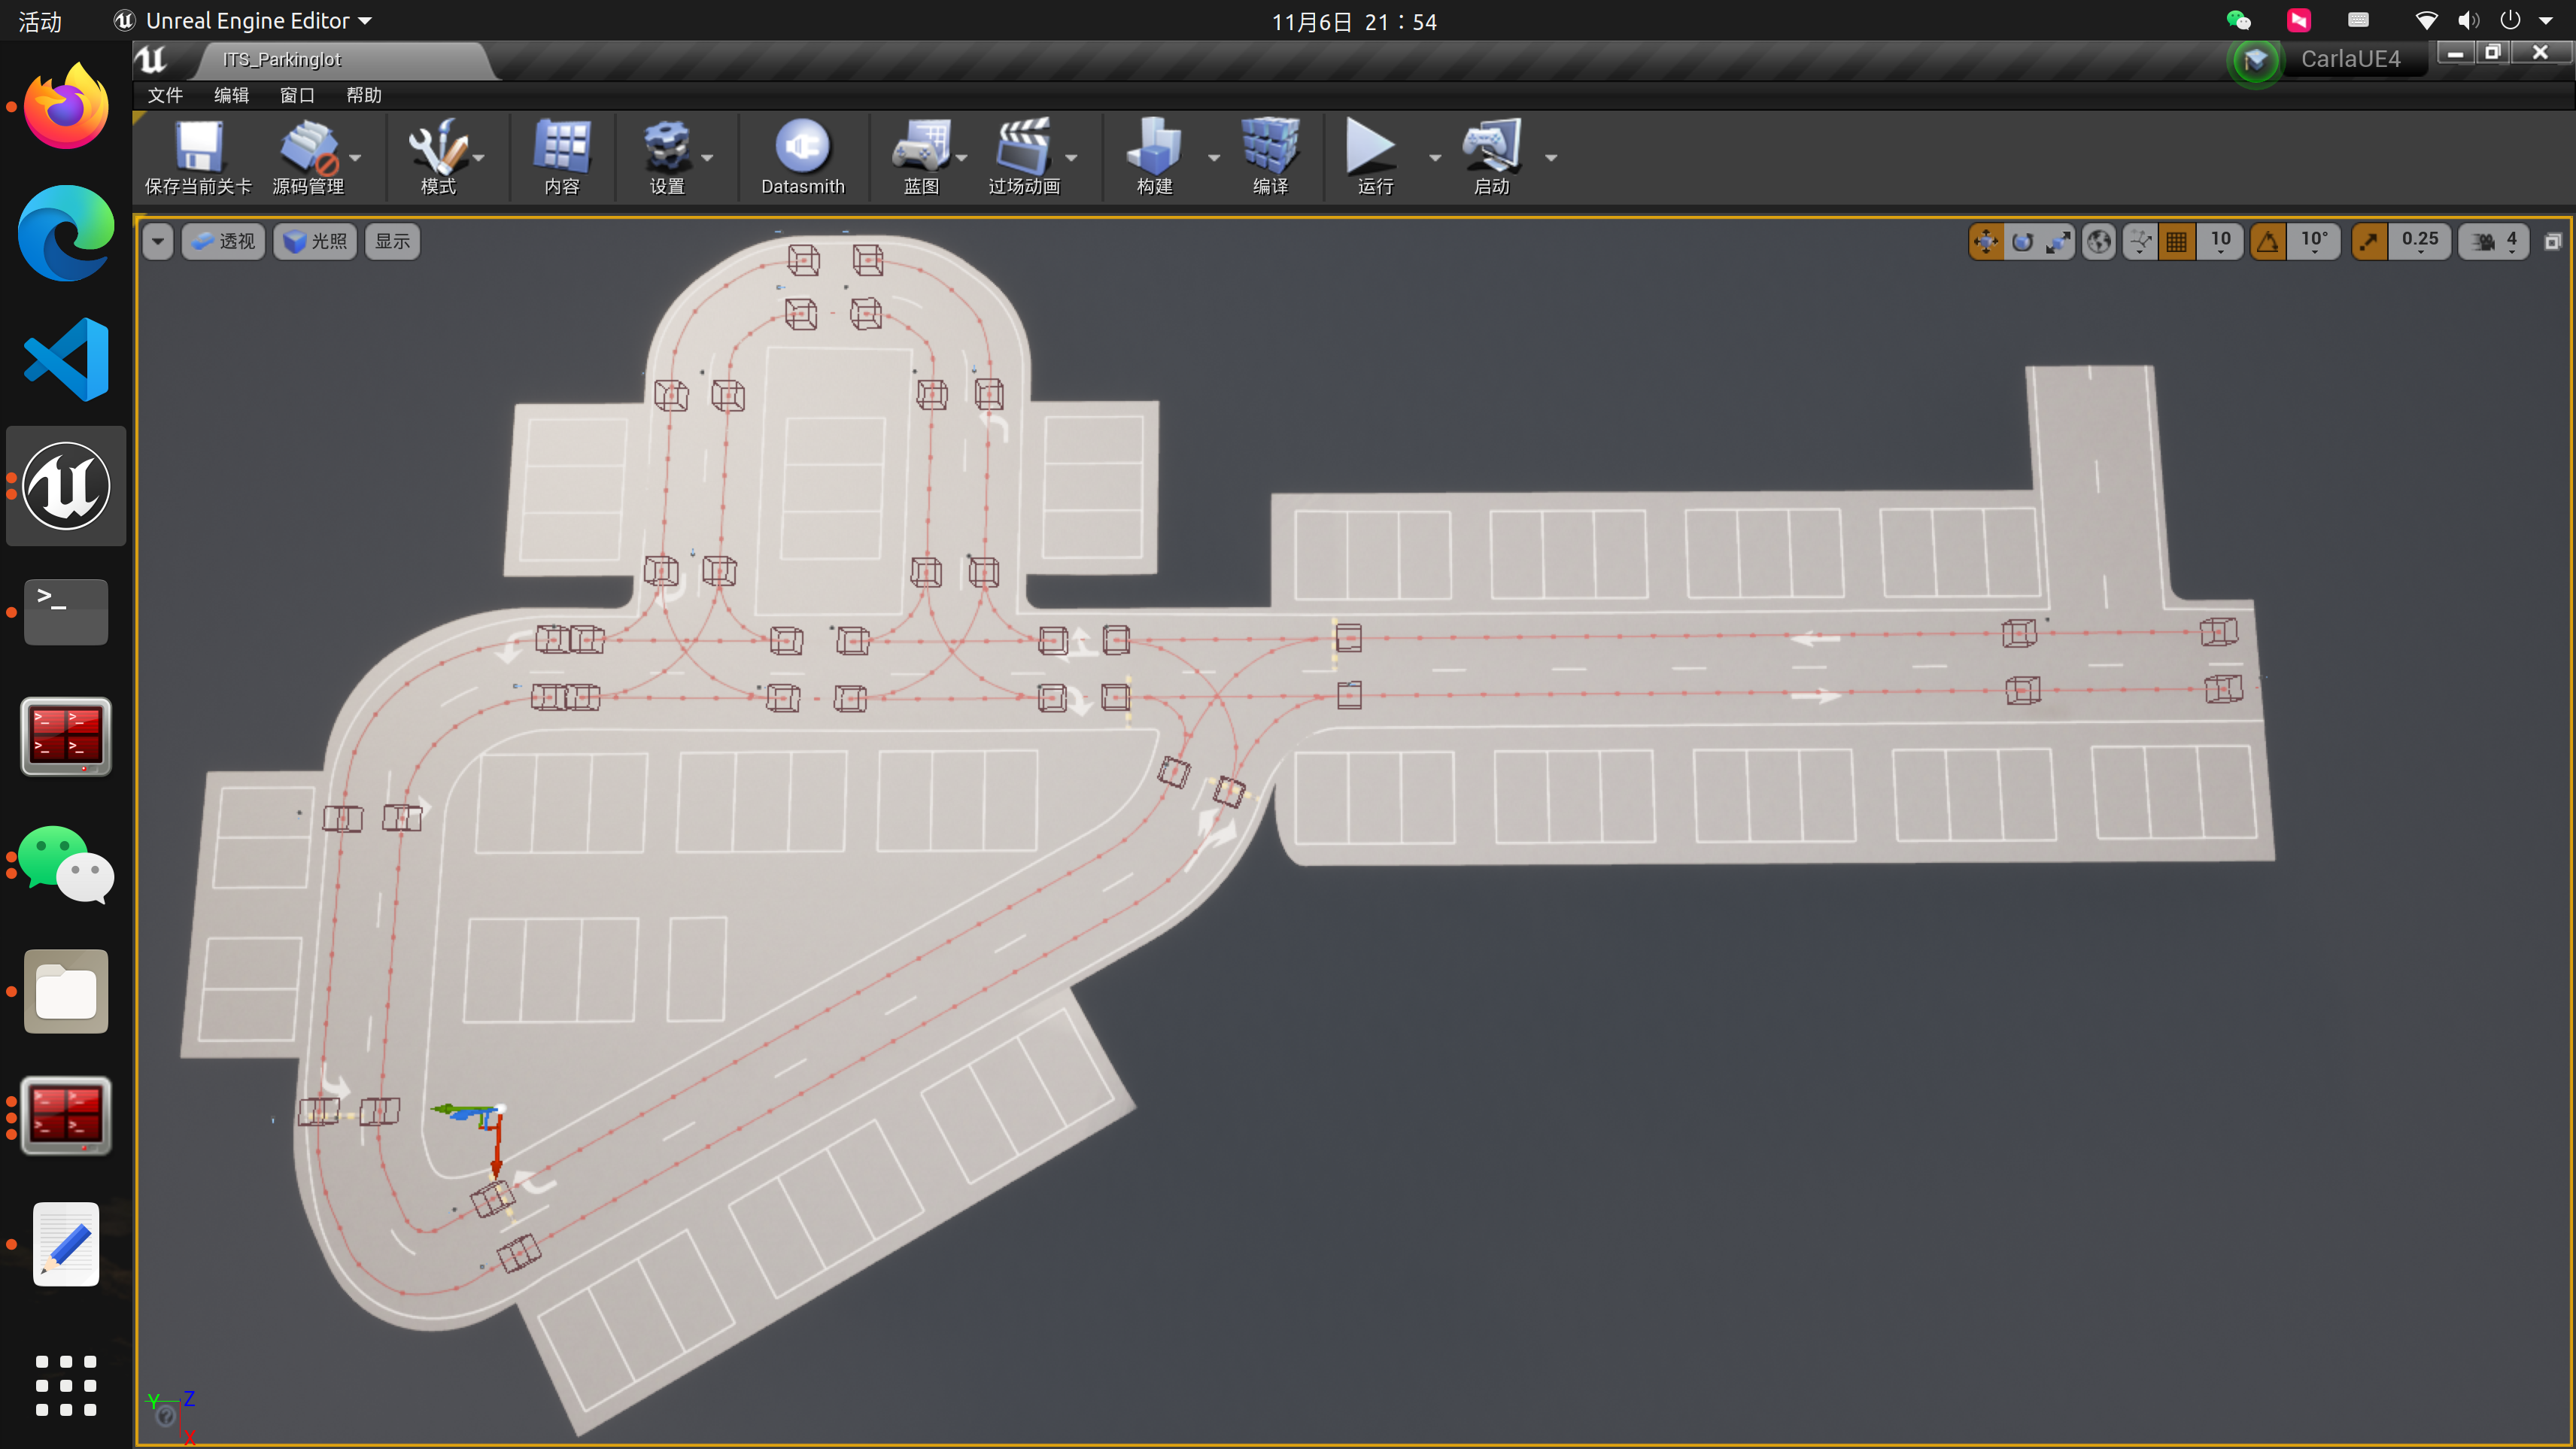Click the 显示 viewport button
This screenshot has height=1449, width=2576.
(392, 242)
